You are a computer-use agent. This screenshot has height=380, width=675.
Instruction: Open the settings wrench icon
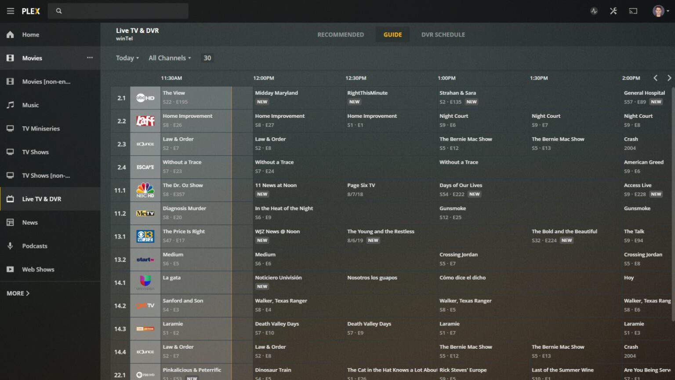(x=613, y=11)
